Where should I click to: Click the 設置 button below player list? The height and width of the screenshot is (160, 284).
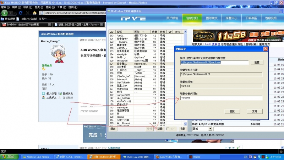click(x=160, y=129)
